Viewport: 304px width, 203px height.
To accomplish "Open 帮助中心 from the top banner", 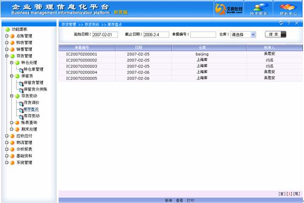I will click(288, 9).
